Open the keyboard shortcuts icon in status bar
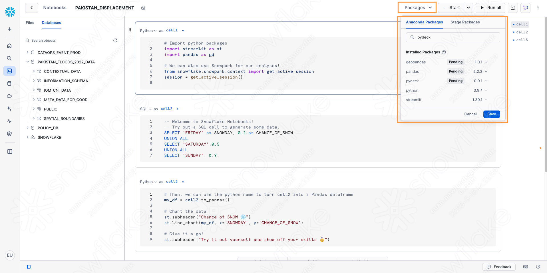The height and width of the screenshot is (273, 547). [x=525, y=267]
